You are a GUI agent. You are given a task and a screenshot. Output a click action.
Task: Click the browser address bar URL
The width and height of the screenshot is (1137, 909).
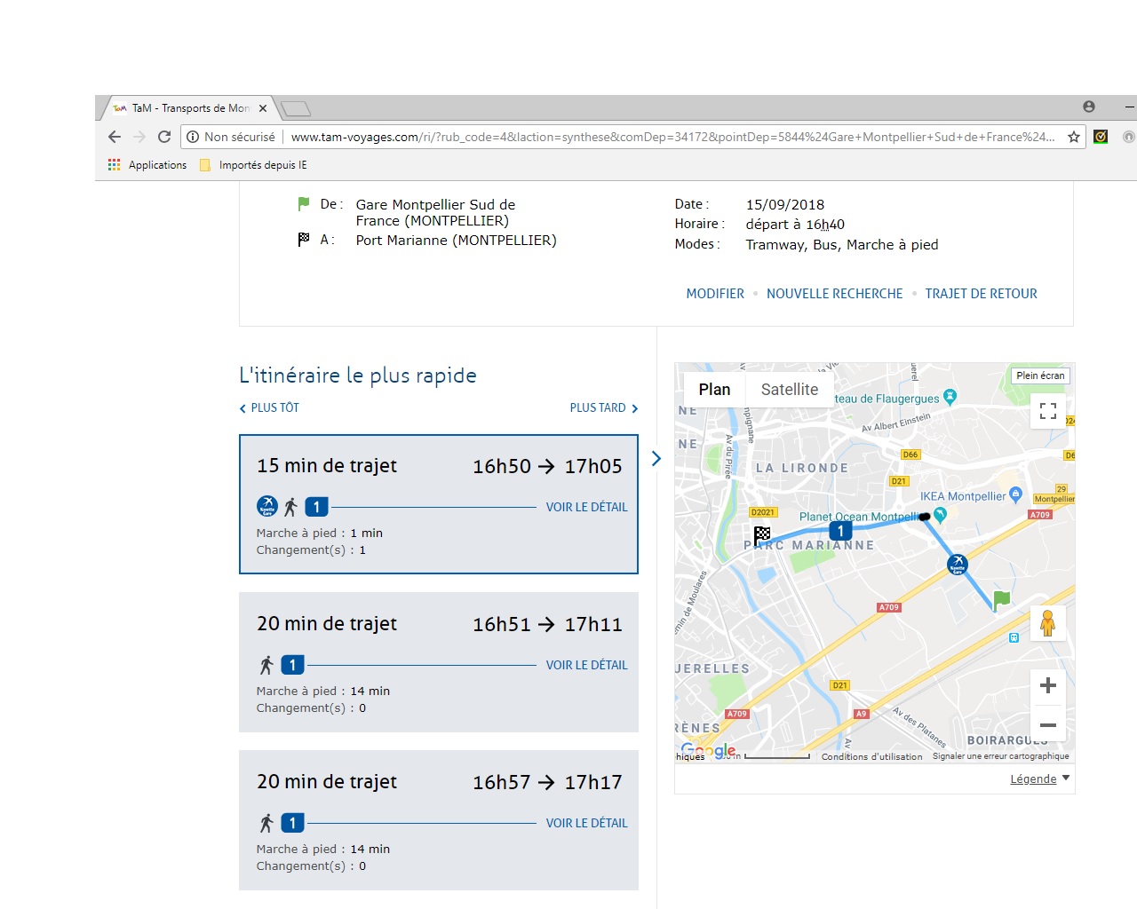point(672,137)
